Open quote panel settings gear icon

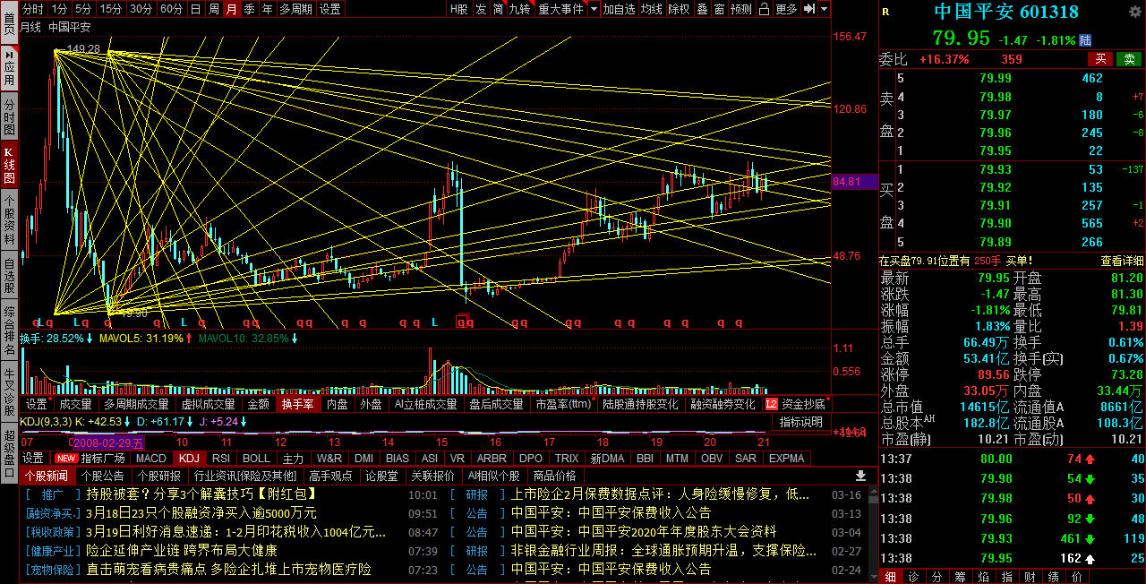pos(1134,12)
